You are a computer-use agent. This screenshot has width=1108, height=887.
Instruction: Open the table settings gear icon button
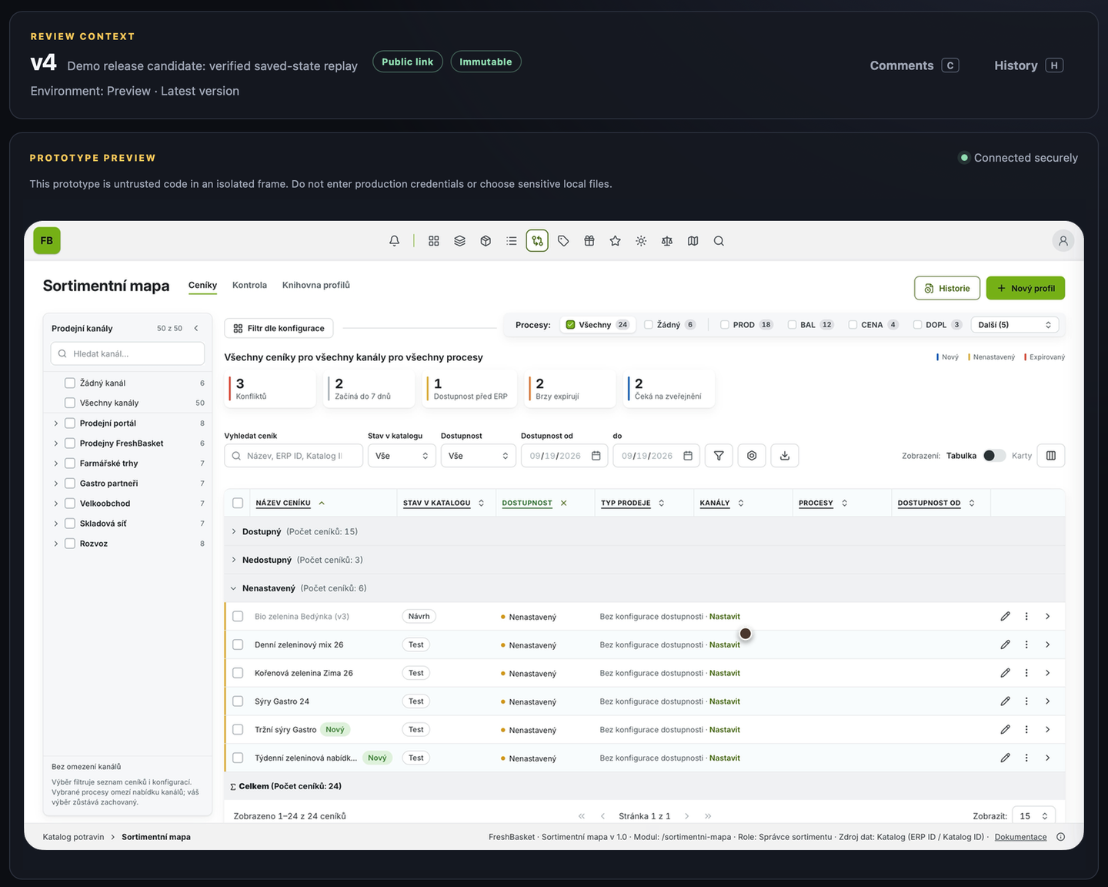pos(752,456)
